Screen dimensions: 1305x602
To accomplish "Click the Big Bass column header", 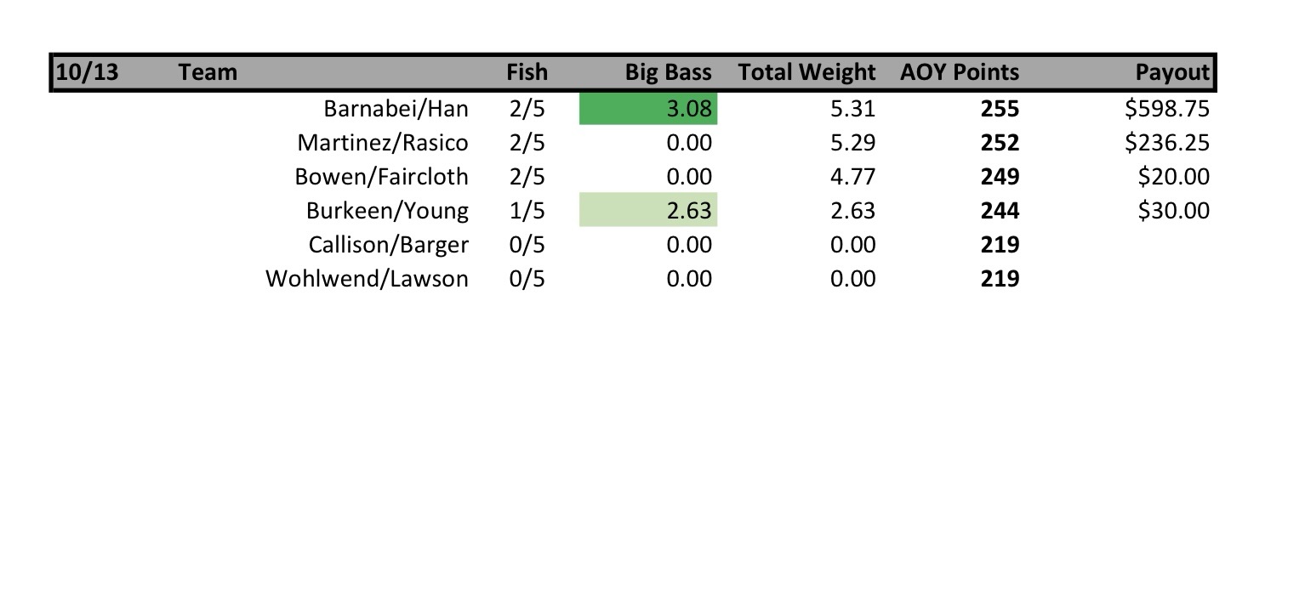I will click(668, 72).
